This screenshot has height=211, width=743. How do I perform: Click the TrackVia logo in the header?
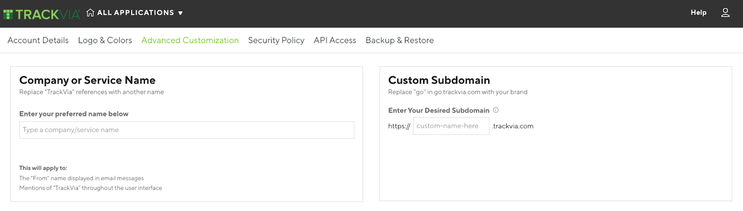click(42, 14)
